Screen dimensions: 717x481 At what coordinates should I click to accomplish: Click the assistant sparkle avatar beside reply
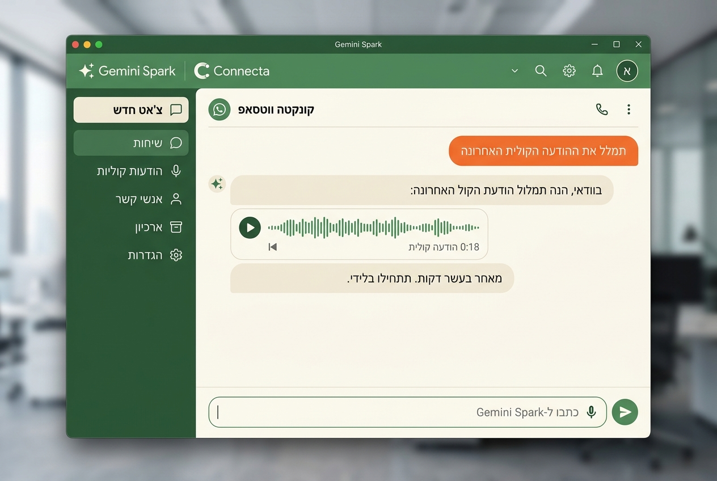tap(217, 184)
